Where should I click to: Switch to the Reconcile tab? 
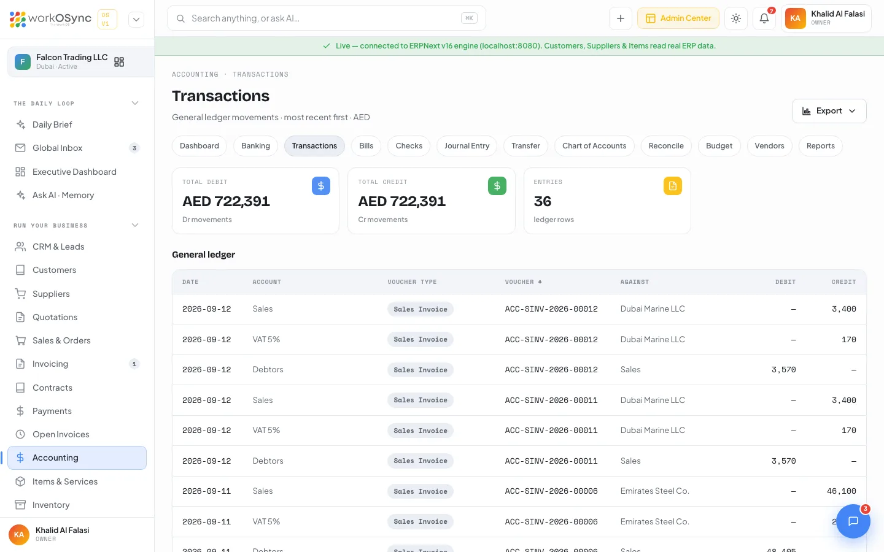(666, 146)
